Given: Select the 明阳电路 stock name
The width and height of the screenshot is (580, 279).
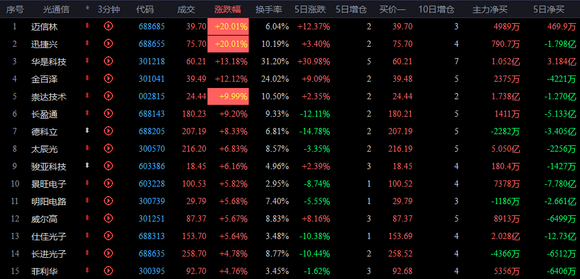Looking at the screenshot, I should click(49, 202).
